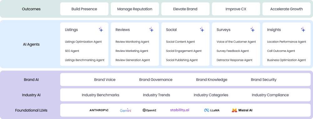Choose the Accelerate Growth outcome
This screenshot has width=313, height=119.
(x=286, y=9)
